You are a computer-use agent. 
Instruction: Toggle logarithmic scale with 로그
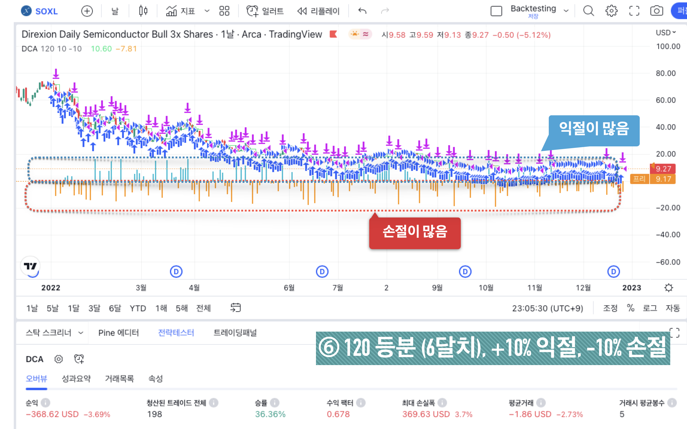(x=649, y=308)
